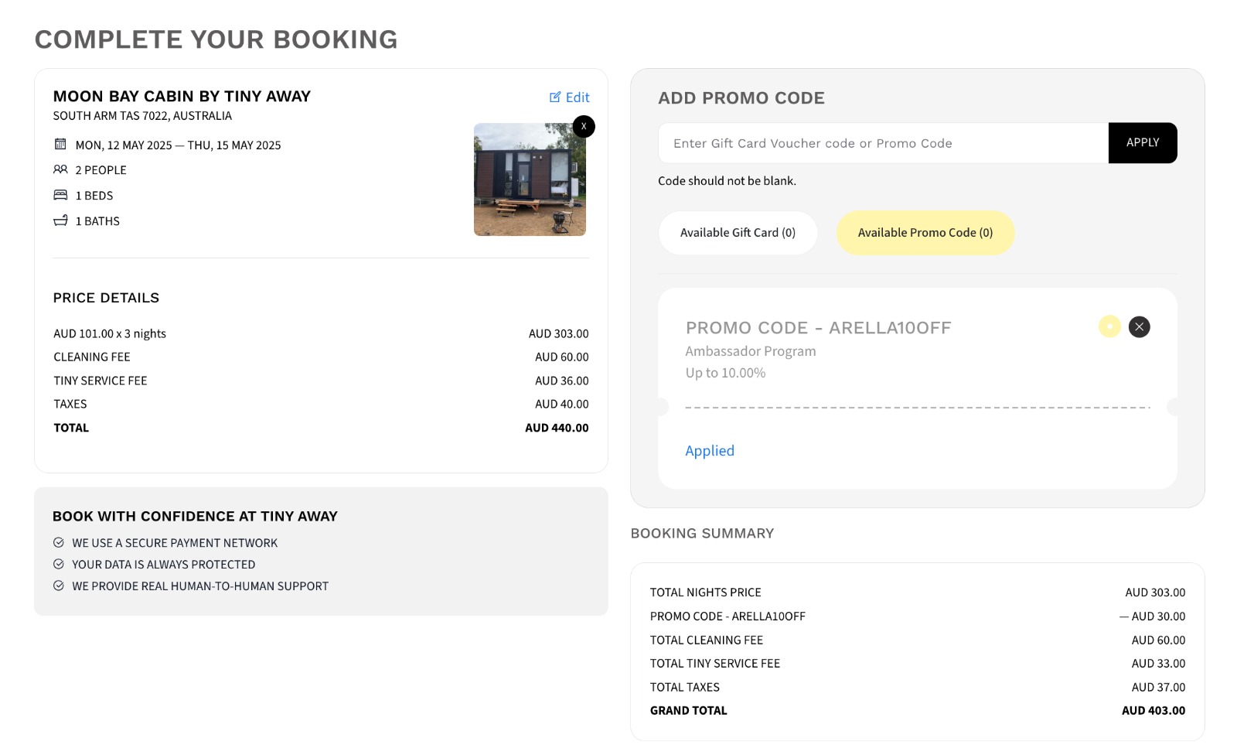
Task: Open the Moon Bay cabin photo thumbnail
Action: 530,179
